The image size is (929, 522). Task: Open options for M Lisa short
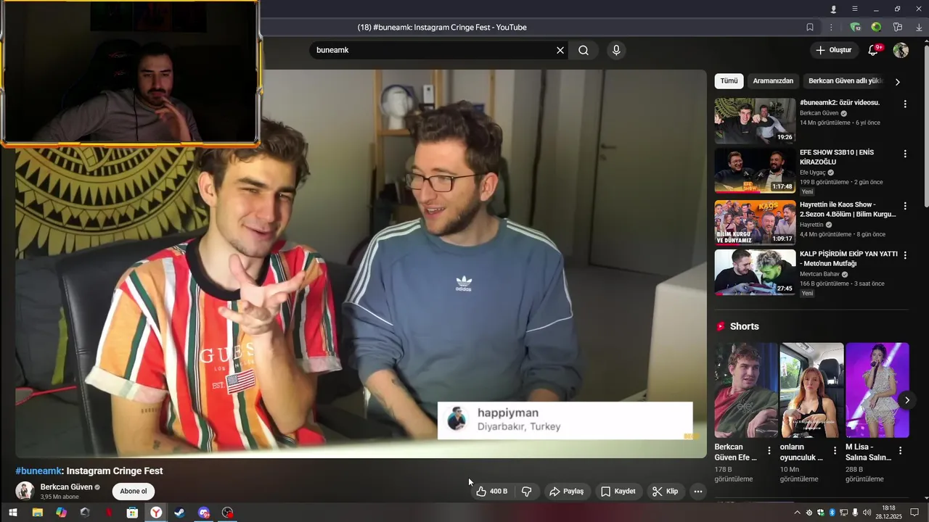pos(900,450)
